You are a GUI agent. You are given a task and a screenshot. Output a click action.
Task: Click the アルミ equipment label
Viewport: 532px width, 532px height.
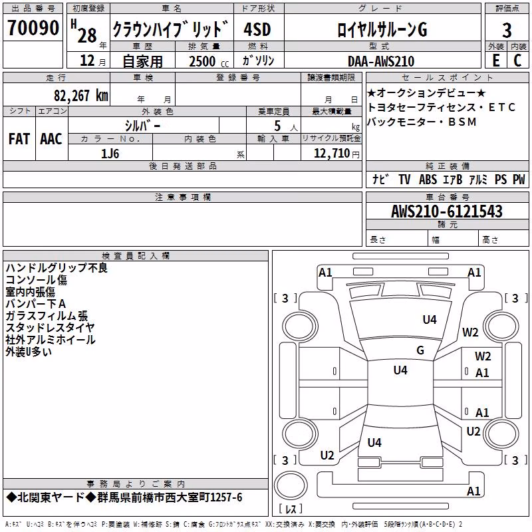pos(478,179)
